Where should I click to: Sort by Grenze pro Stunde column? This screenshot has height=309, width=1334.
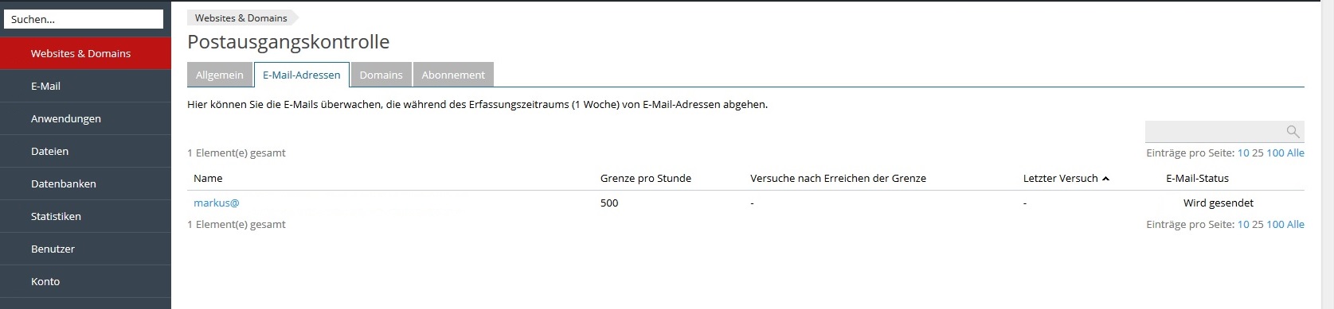tap(646, 178)
